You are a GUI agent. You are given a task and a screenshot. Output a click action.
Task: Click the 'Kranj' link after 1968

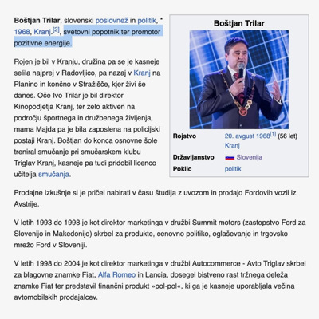[x=42, y=32]
